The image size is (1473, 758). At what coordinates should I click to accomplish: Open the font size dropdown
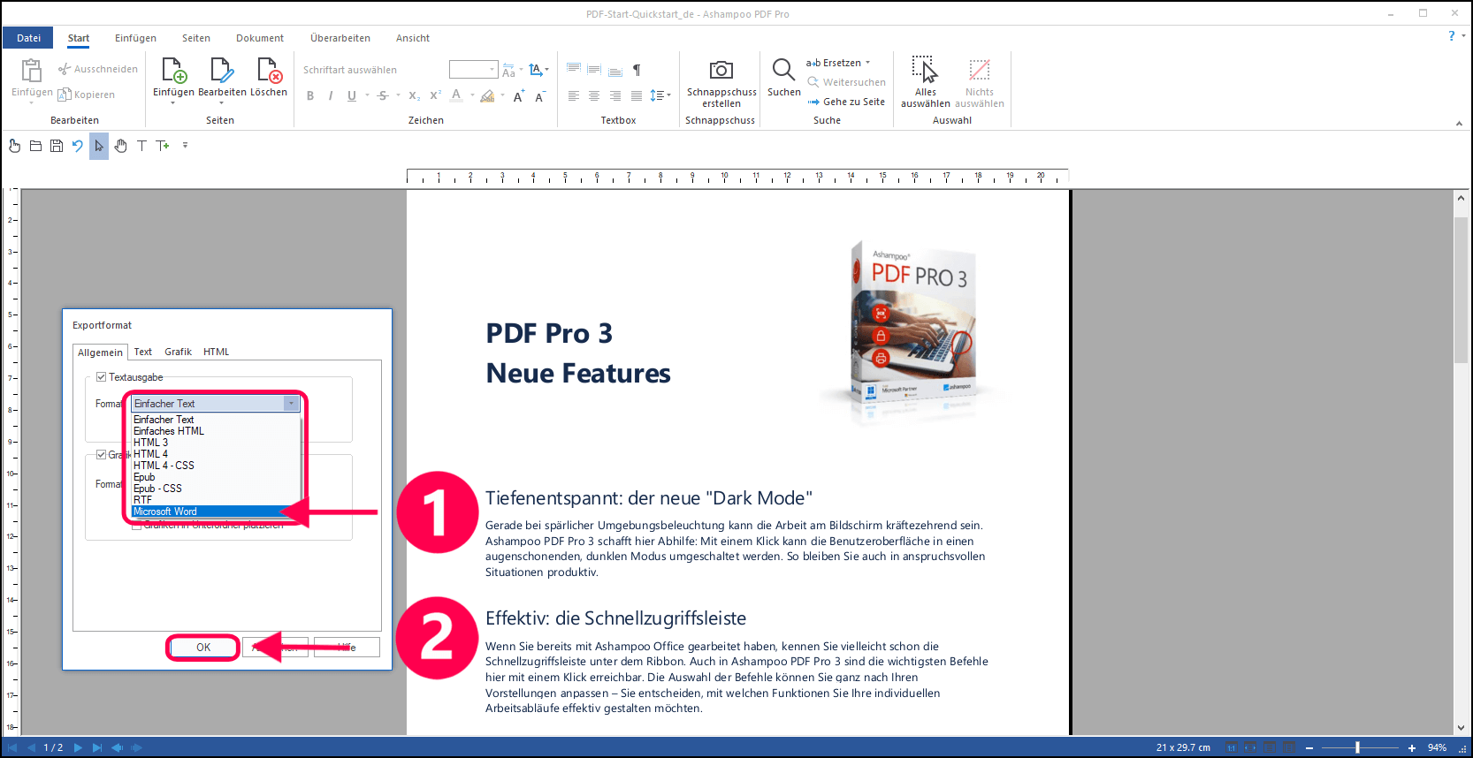coord(492,70)
